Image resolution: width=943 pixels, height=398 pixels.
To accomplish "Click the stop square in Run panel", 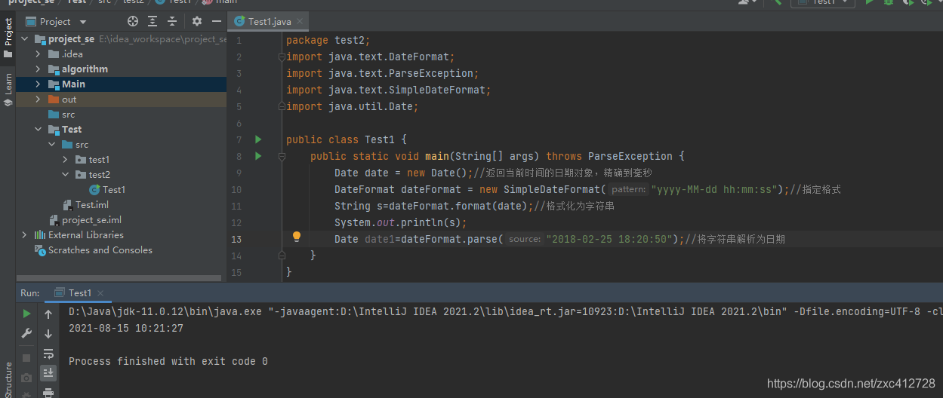I will click(x=26, y=358).
